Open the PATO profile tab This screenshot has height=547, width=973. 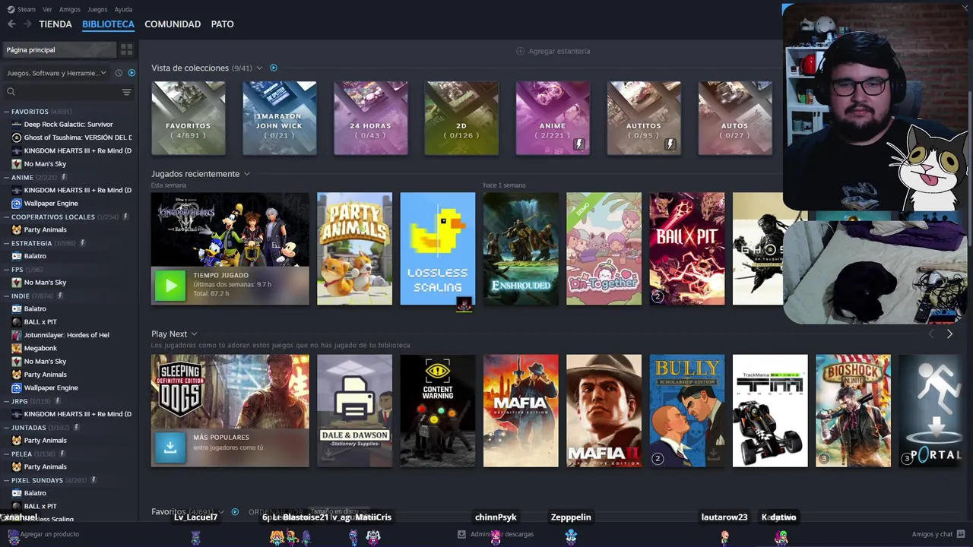222,24
